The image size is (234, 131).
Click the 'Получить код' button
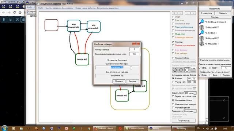click(x=184, y=120)
